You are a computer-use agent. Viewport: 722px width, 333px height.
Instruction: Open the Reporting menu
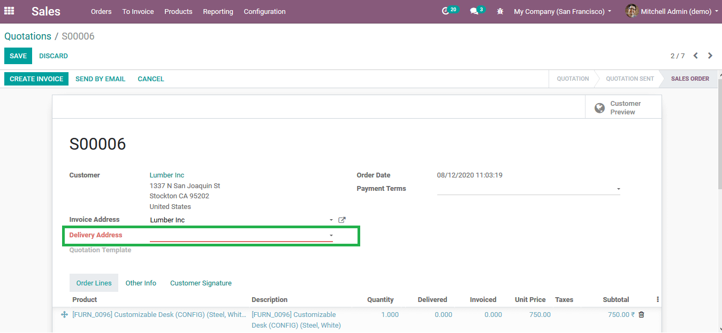point(218,11)
